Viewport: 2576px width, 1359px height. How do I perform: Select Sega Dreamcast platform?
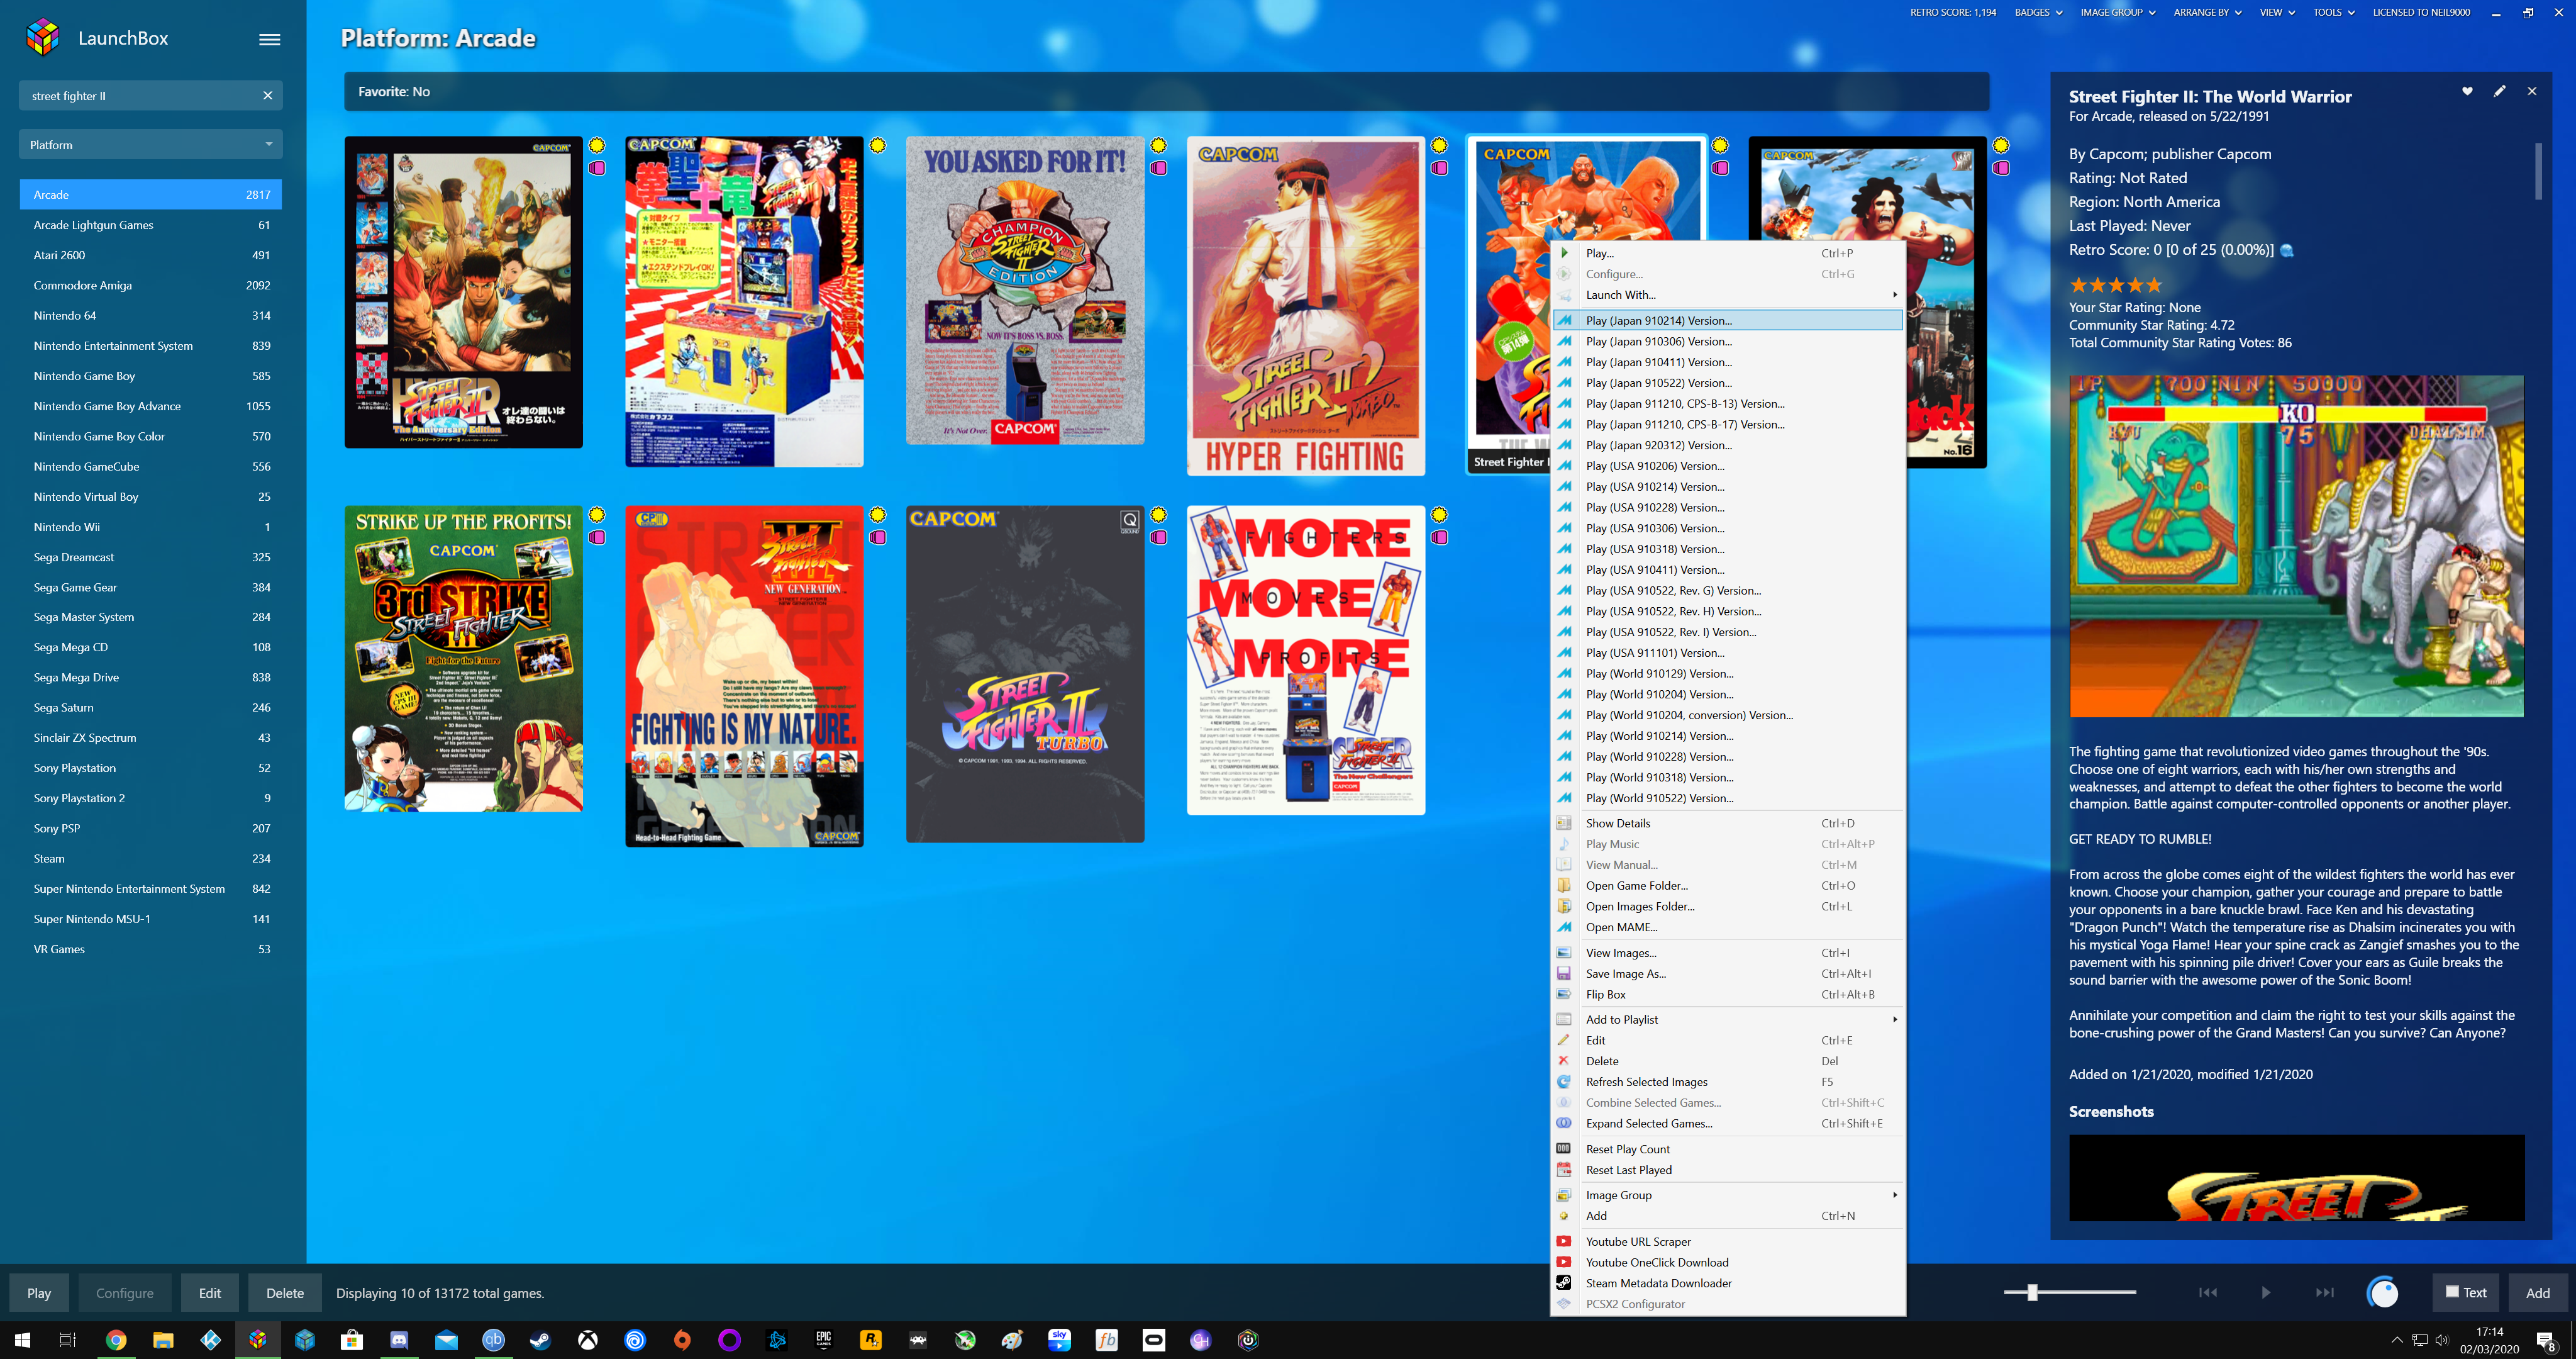coord(151,556)
